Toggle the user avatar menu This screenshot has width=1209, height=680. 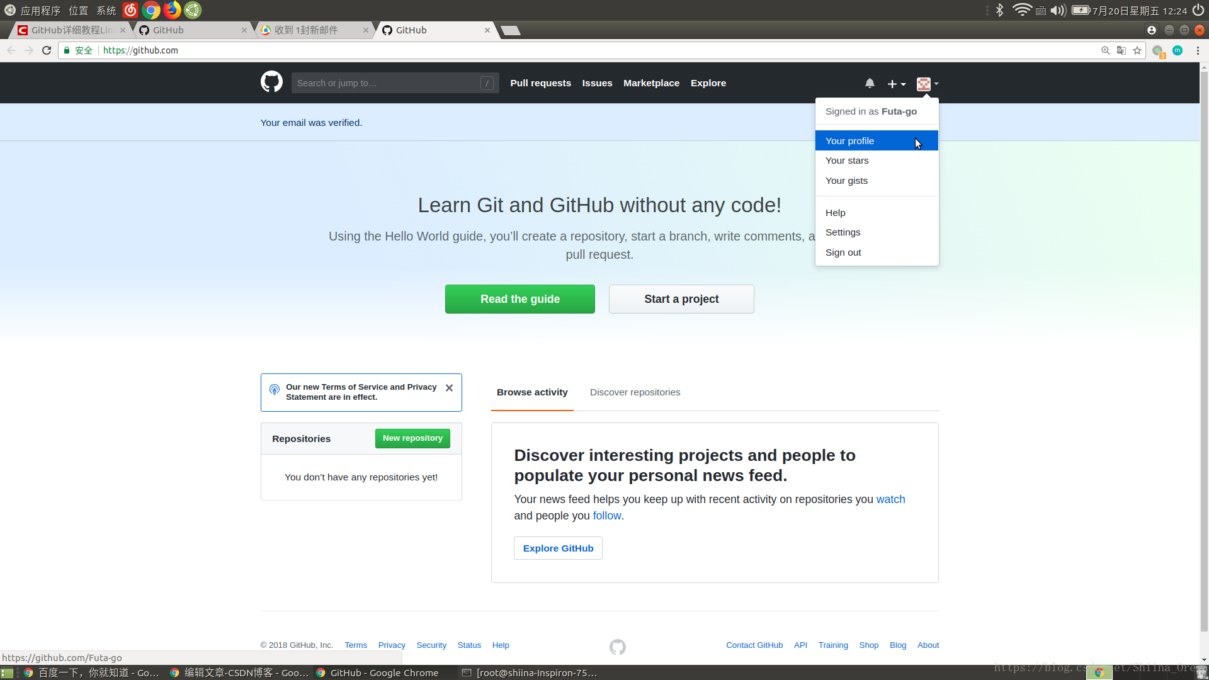[928, 84]
